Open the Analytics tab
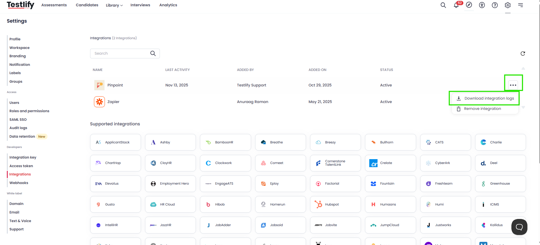 (168, 5)
